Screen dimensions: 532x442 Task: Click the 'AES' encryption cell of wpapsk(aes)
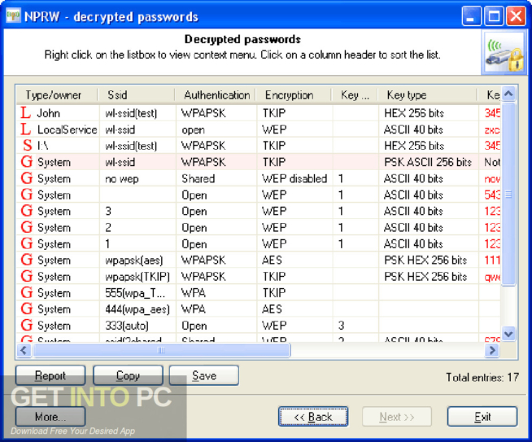pos(273,260)
